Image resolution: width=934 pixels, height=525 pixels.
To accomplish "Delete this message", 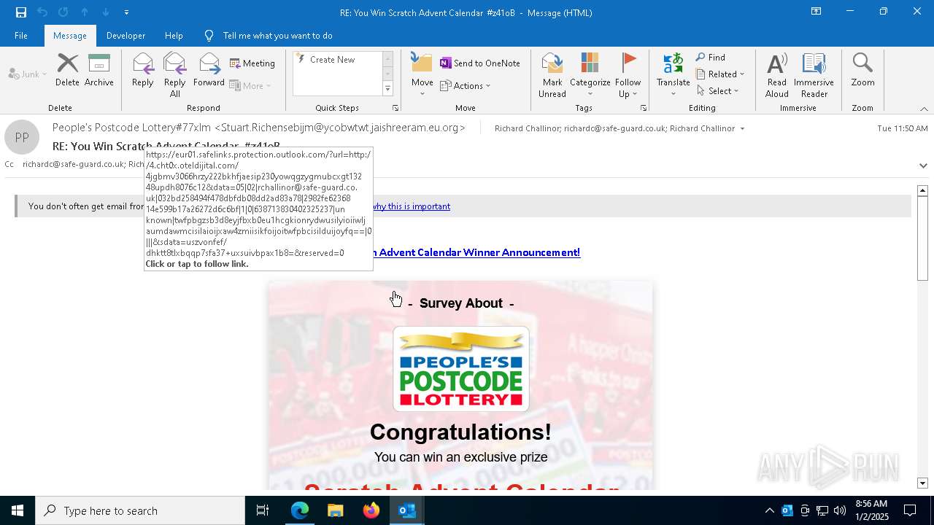I will point(67,71).
